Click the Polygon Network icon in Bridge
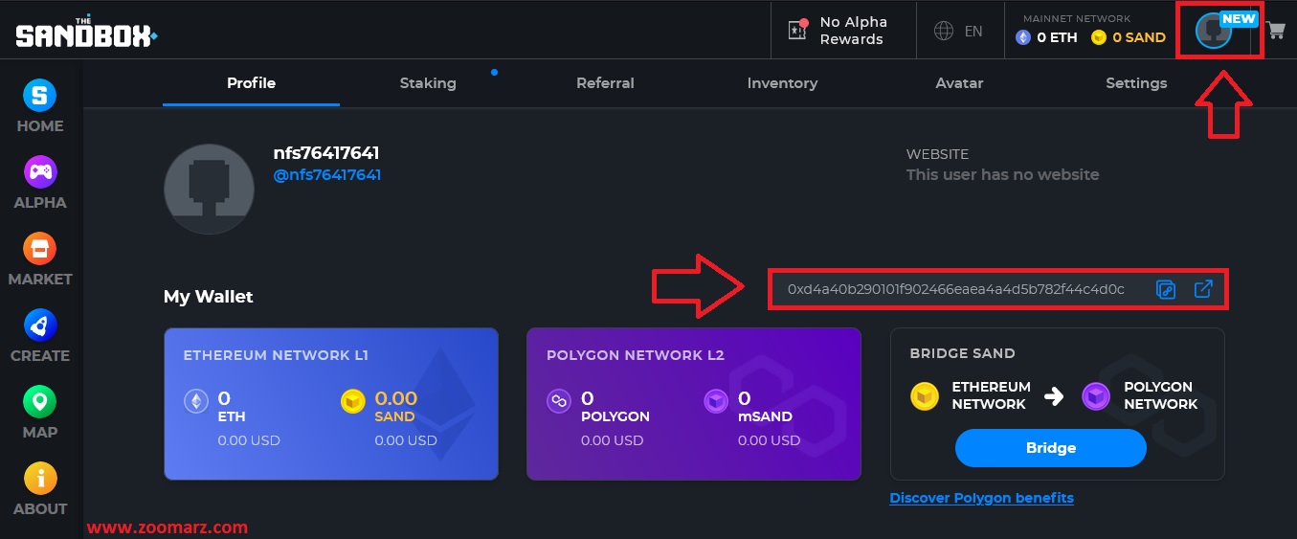Image resolution: width=1297 pixels, height=539 pixels. tap(1096, 395)
